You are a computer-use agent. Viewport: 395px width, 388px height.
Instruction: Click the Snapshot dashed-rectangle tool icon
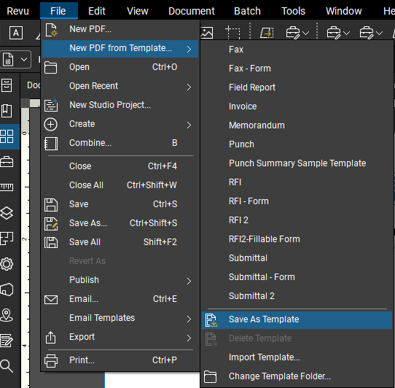coord(232,33)
